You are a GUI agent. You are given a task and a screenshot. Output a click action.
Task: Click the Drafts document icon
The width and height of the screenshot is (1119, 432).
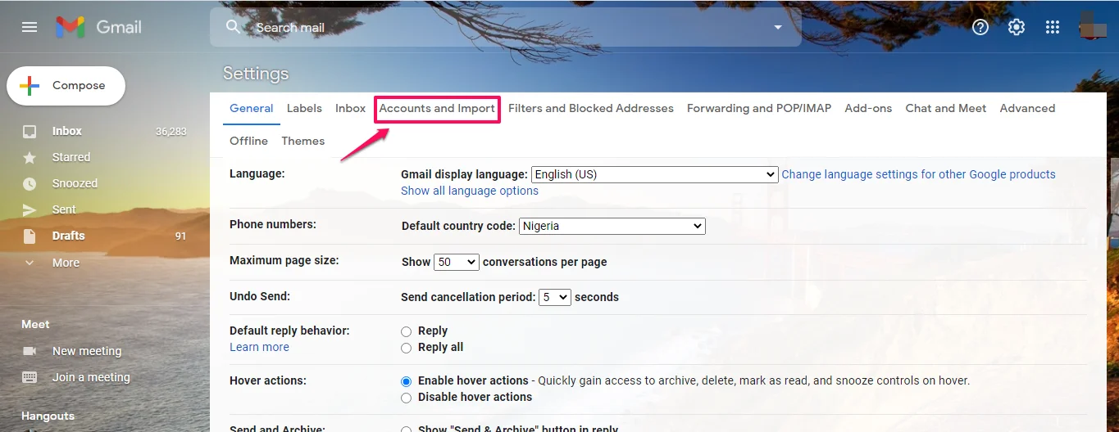click(30, 236)
